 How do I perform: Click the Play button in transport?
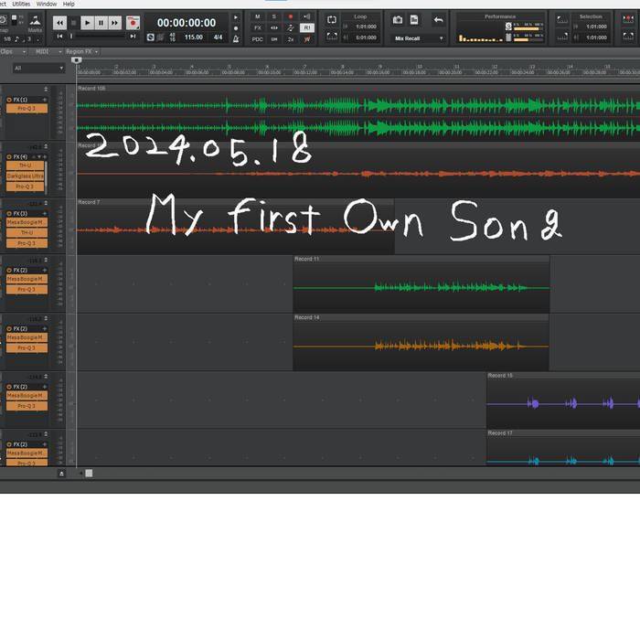point(87,23)
